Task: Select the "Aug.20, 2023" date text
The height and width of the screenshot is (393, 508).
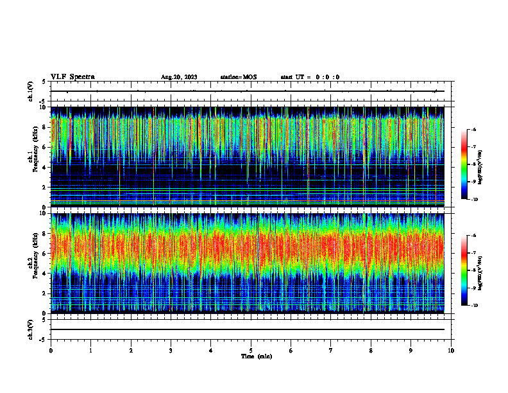Action: click(179, 77)
